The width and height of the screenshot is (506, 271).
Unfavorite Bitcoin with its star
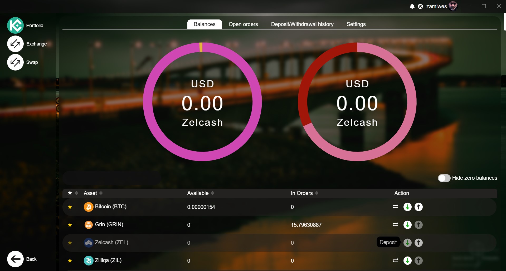70,207
